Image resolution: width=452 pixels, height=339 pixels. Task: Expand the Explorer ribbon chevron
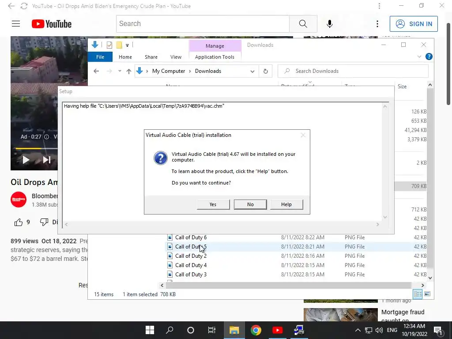click(419, 57)
